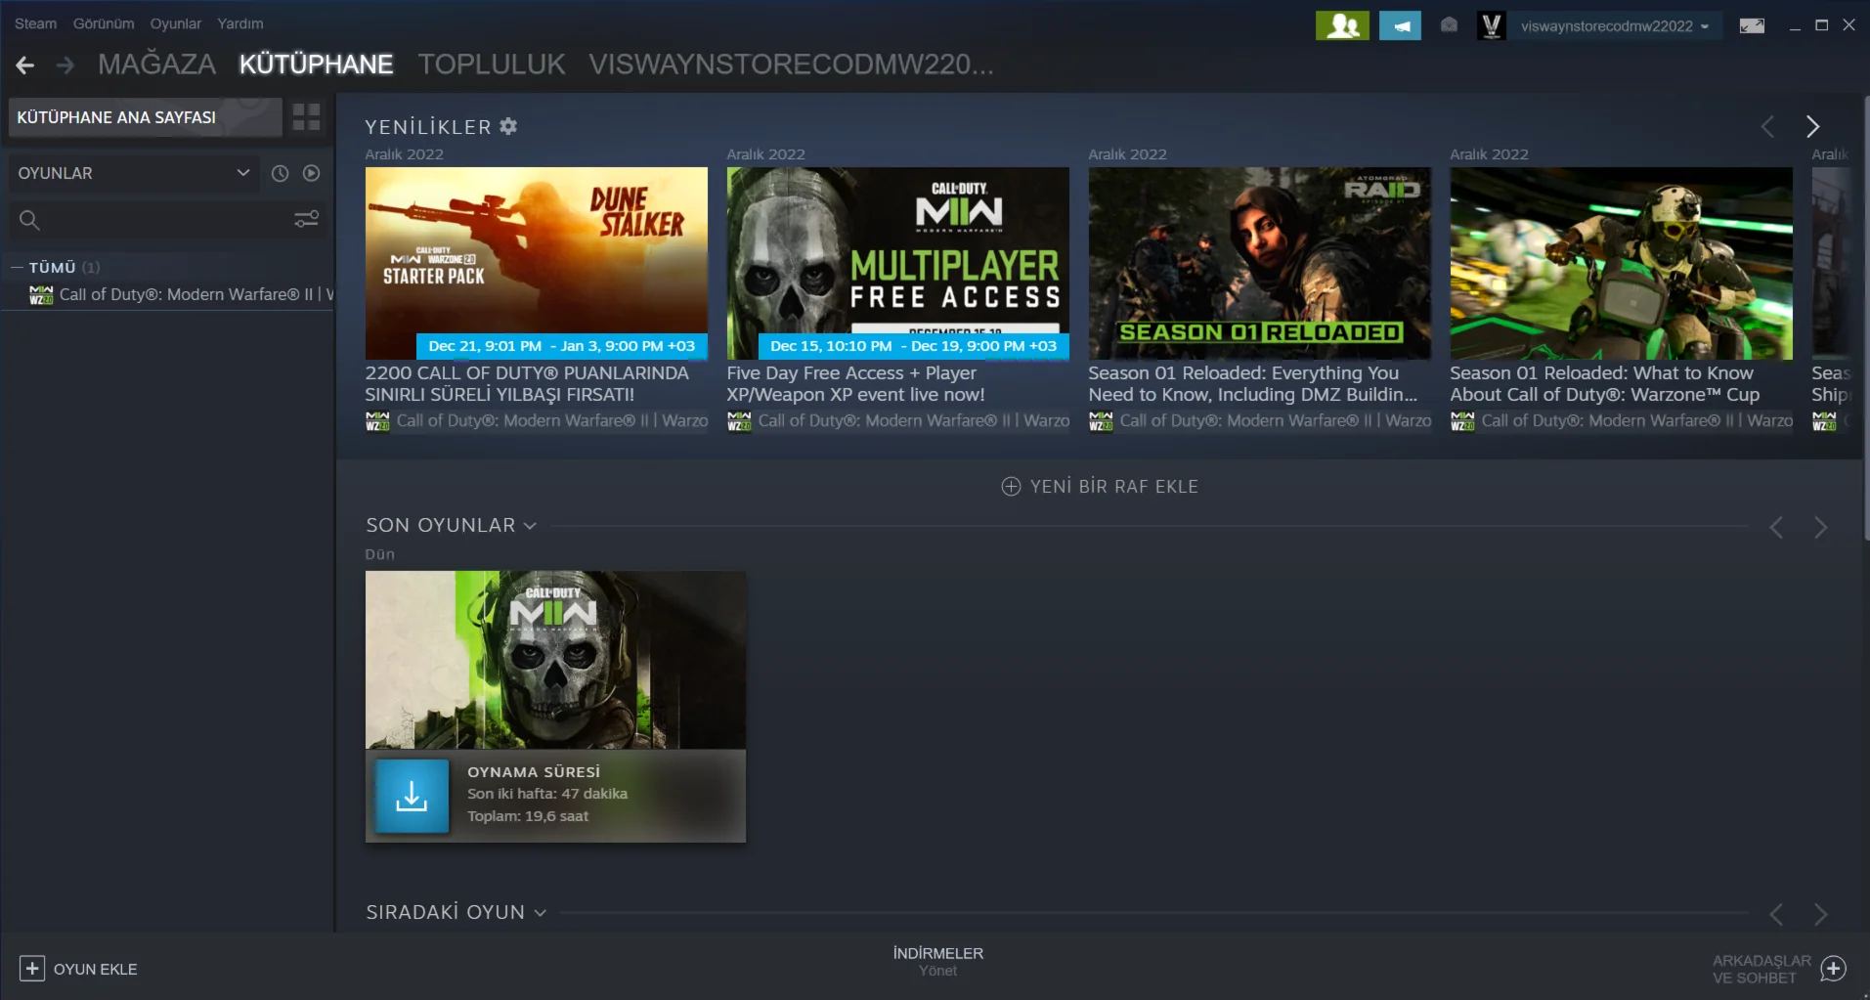
Task: Switch to the Topluluk tab
Action: [x=492, y=65]
